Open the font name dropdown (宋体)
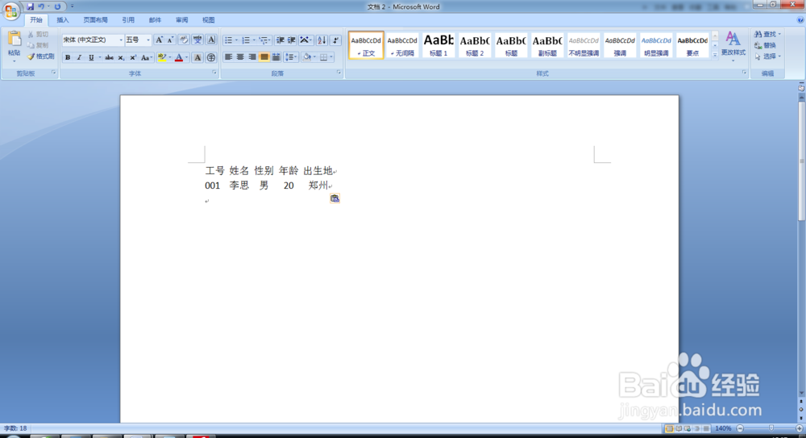The image size is (806, 438). click(x=121, y=40)
